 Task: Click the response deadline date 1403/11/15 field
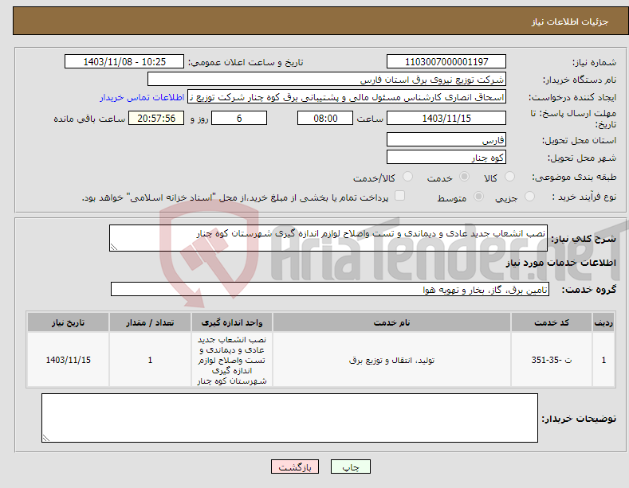pyautogui.click(x=446, y=118)
